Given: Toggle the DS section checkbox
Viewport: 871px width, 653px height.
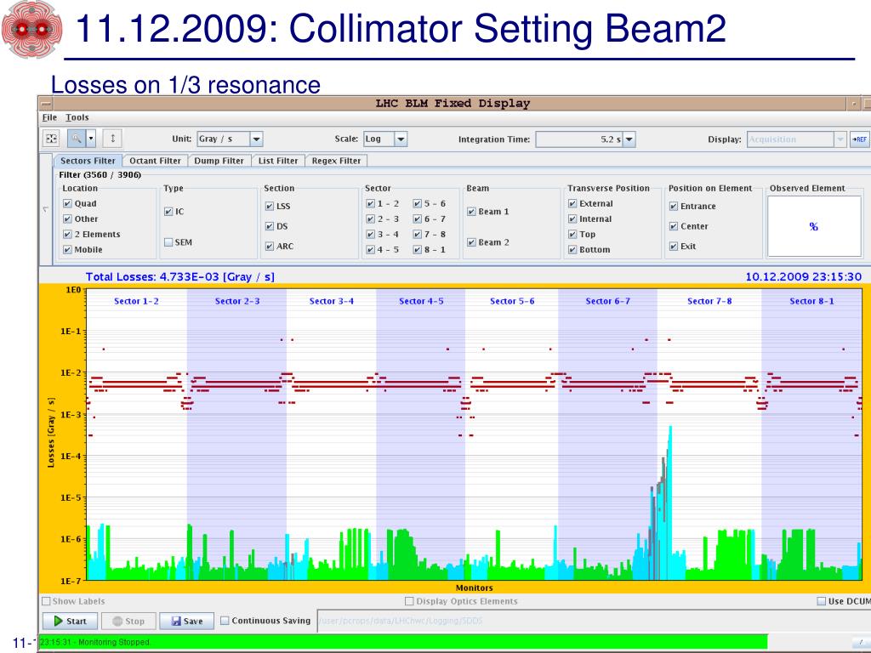Looking at the screenshot, I should (x=270, y=226).
